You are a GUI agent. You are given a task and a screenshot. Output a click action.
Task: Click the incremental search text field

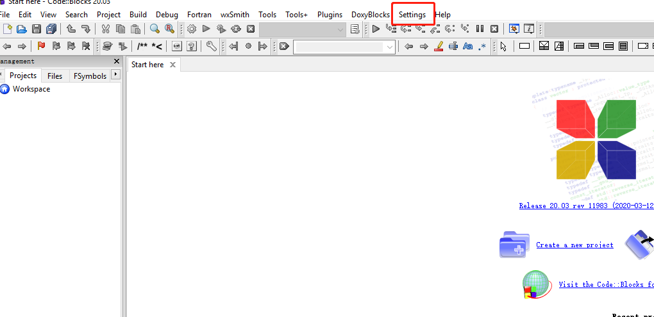pyautogui.click(x=339, y=47)
